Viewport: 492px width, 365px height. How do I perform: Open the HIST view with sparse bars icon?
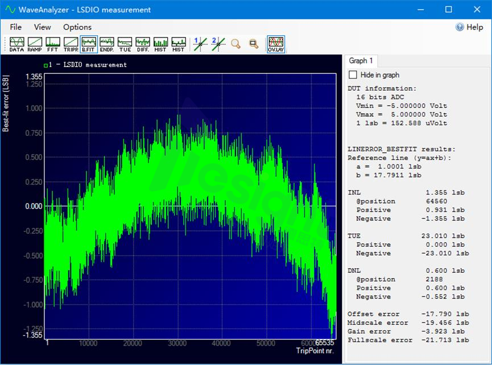pyautogui.click(x=179, y=44)
